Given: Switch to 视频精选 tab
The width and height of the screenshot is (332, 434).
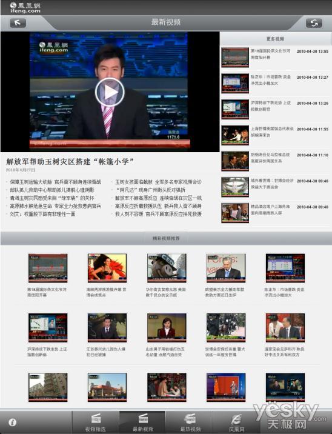Looking at the screenshot, I should (96, 422).
